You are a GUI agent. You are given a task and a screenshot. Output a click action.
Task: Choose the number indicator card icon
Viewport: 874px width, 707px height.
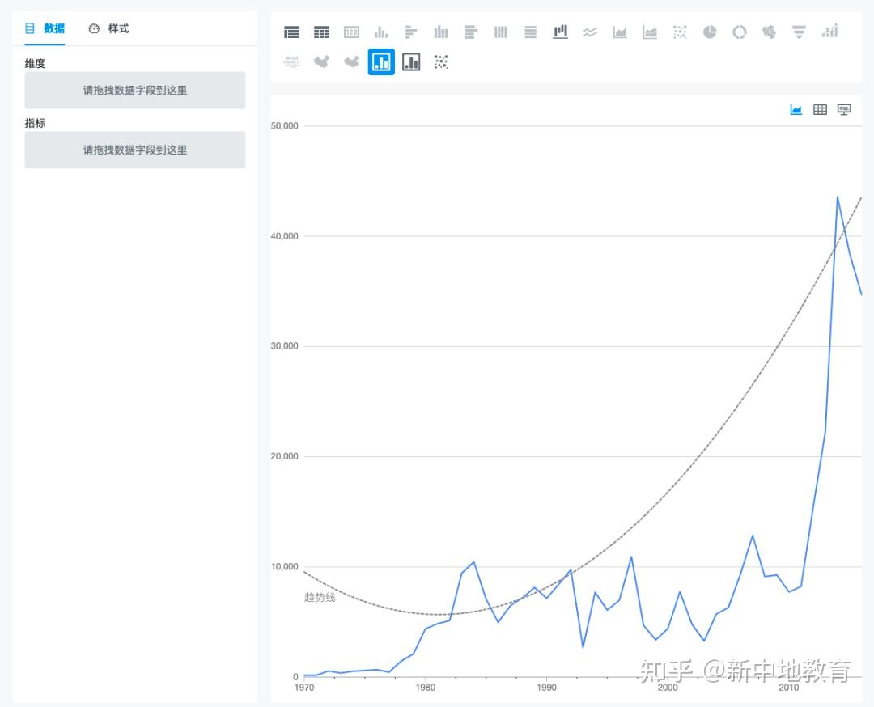pyautogui.click(x=351, y=32)
